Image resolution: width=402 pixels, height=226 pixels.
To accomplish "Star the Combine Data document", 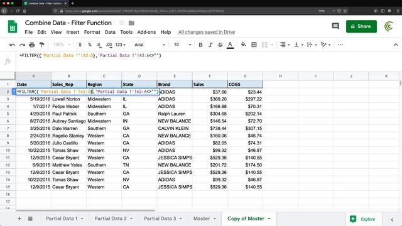I will tap(122, 23).
